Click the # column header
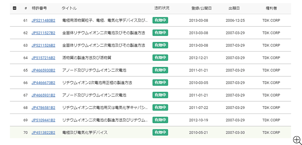Viewport: 302px width, 145px height. (x=26, y=8)
